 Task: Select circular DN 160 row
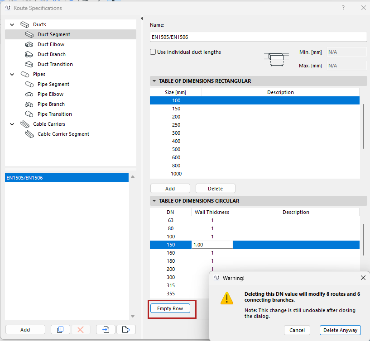[255, 253]
